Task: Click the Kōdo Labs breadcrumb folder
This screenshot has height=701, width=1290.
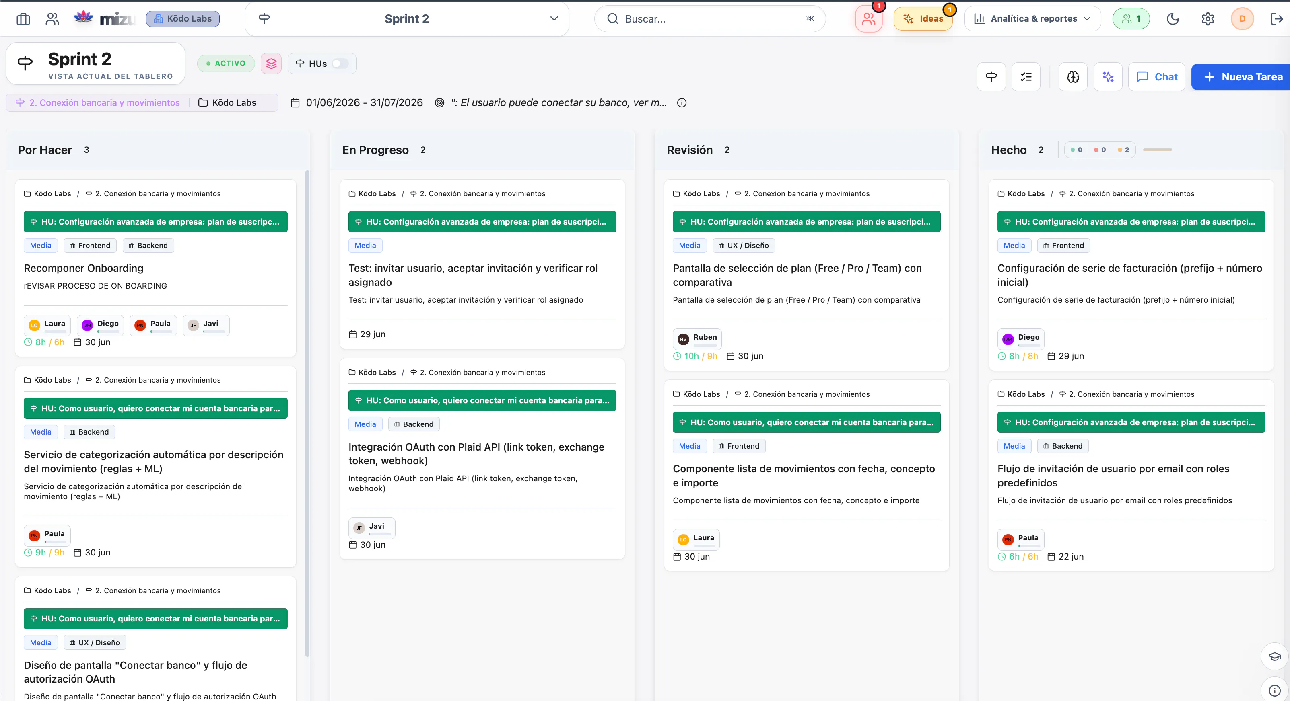Action: (227, 102)
